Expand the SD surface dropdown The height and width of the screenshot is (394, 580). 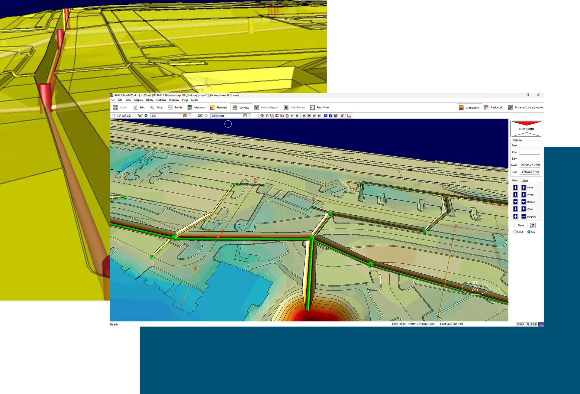coord(189,116)
